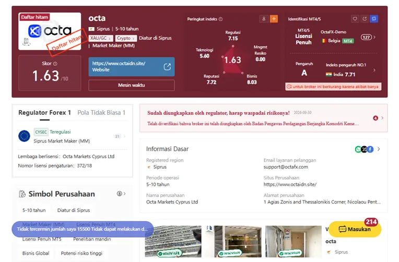399x262 pixels.
Task: Click the Diatur di Siprus tag chip
Action: [x=74, y=210]
